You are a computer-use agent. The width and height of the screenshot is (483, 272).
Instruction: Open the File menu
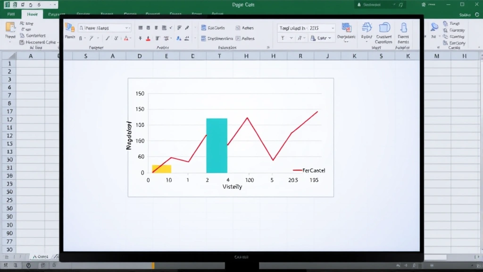(x=10, y=14)
